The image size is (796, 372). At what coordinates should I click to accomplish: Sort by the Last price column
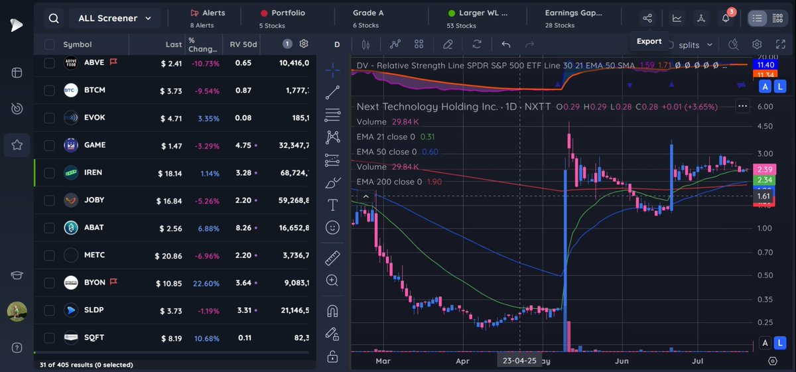(x=173, y=44)
